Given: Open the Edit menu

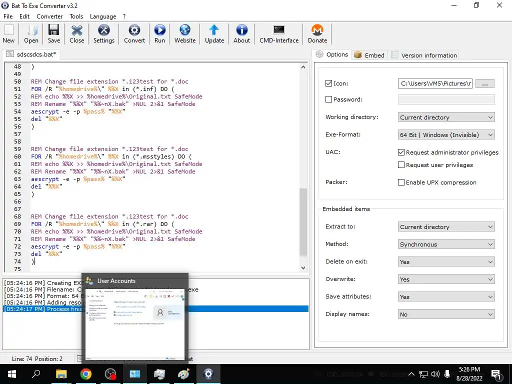Looking at the screenshot, I should pos(24,16).
